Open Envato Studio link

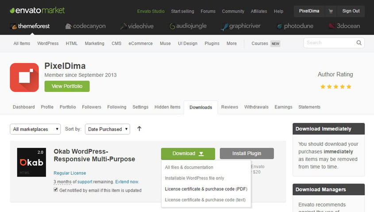(x=151, y=11)
